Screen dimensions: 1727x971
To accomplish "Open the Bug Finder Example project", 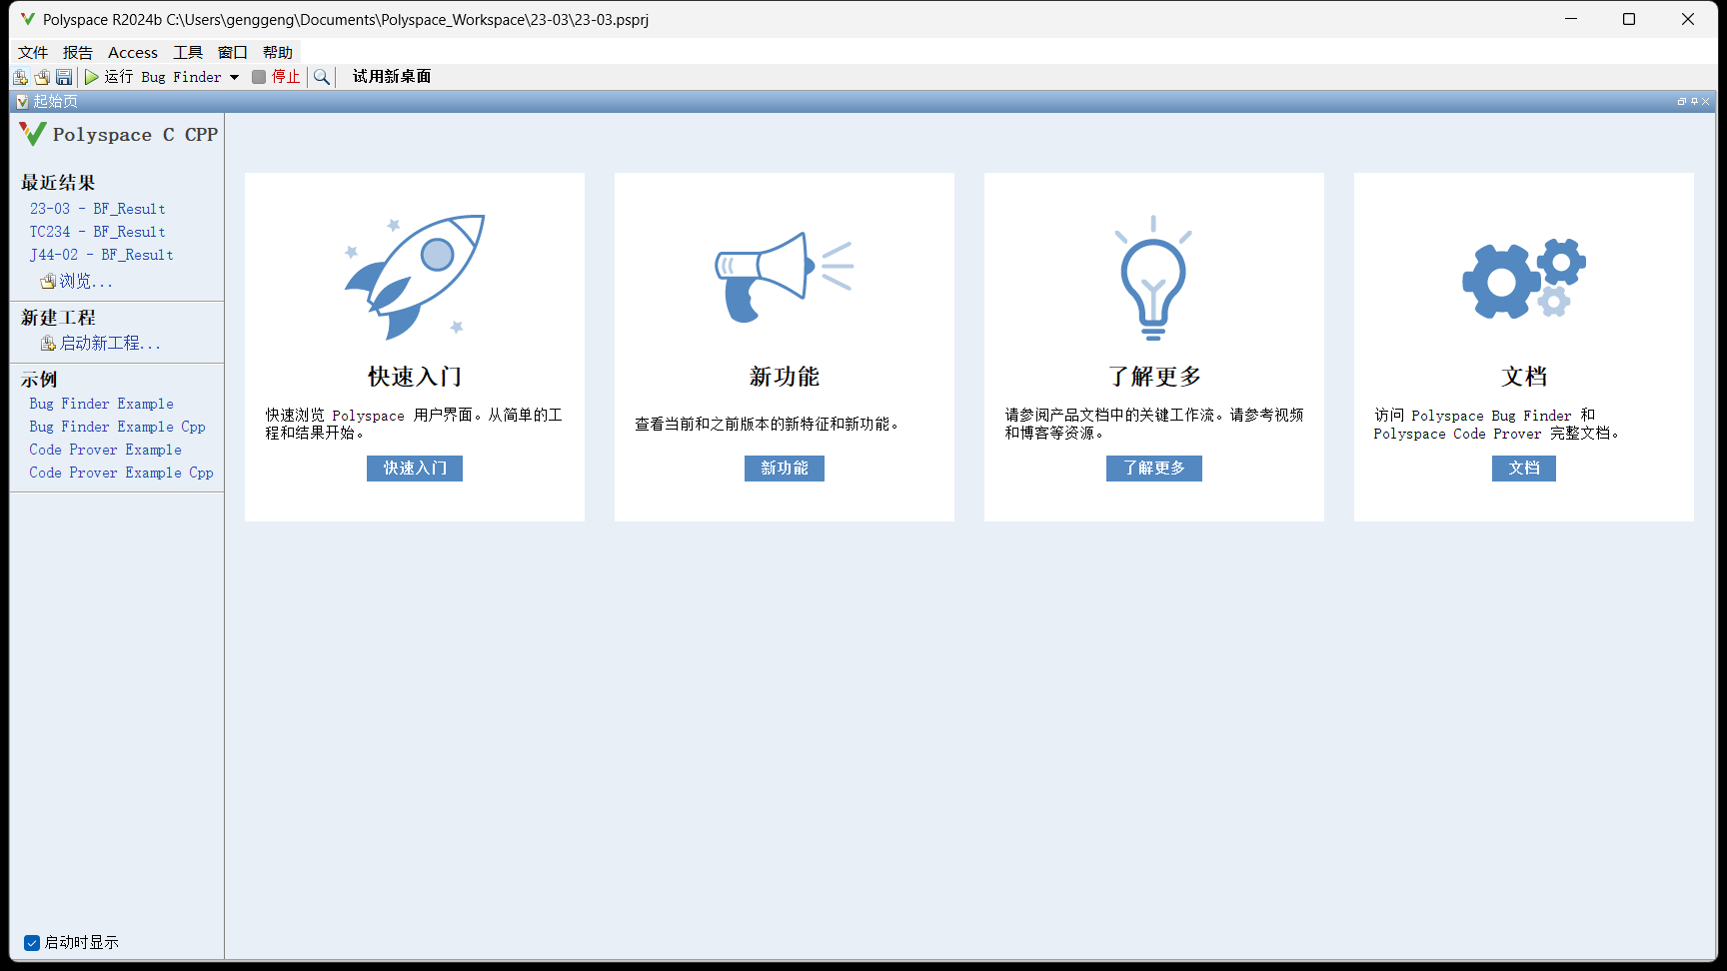I will 102,404.
